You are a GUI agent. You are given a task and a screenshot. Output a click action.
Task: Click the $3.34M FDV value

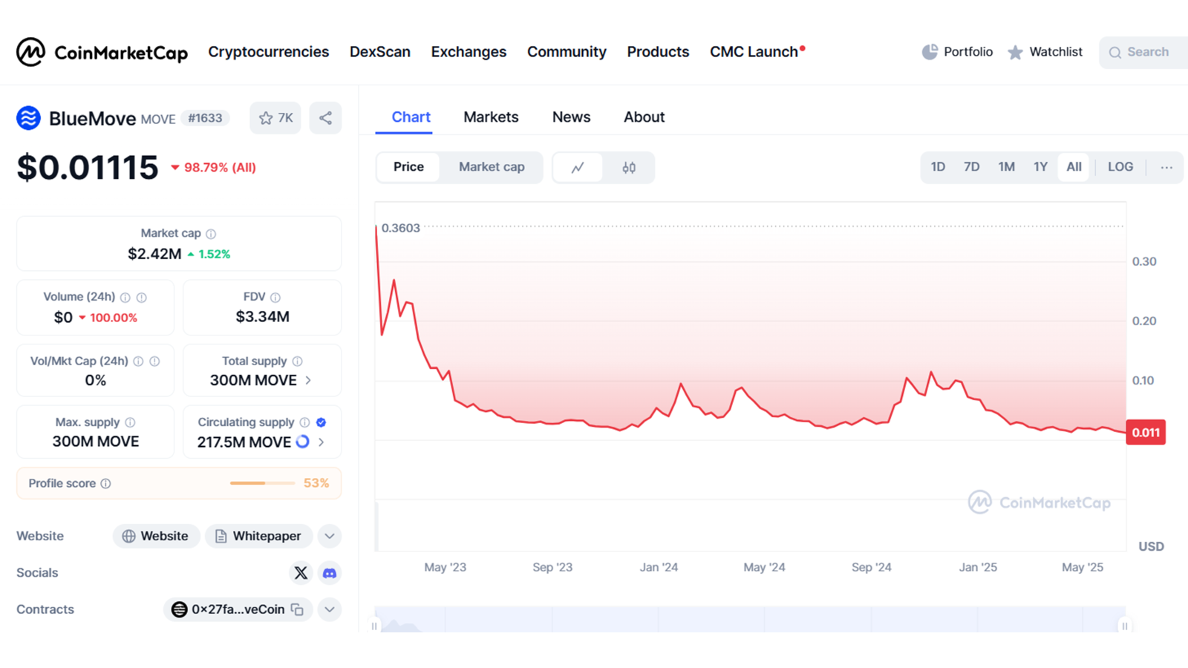(263, 317)
